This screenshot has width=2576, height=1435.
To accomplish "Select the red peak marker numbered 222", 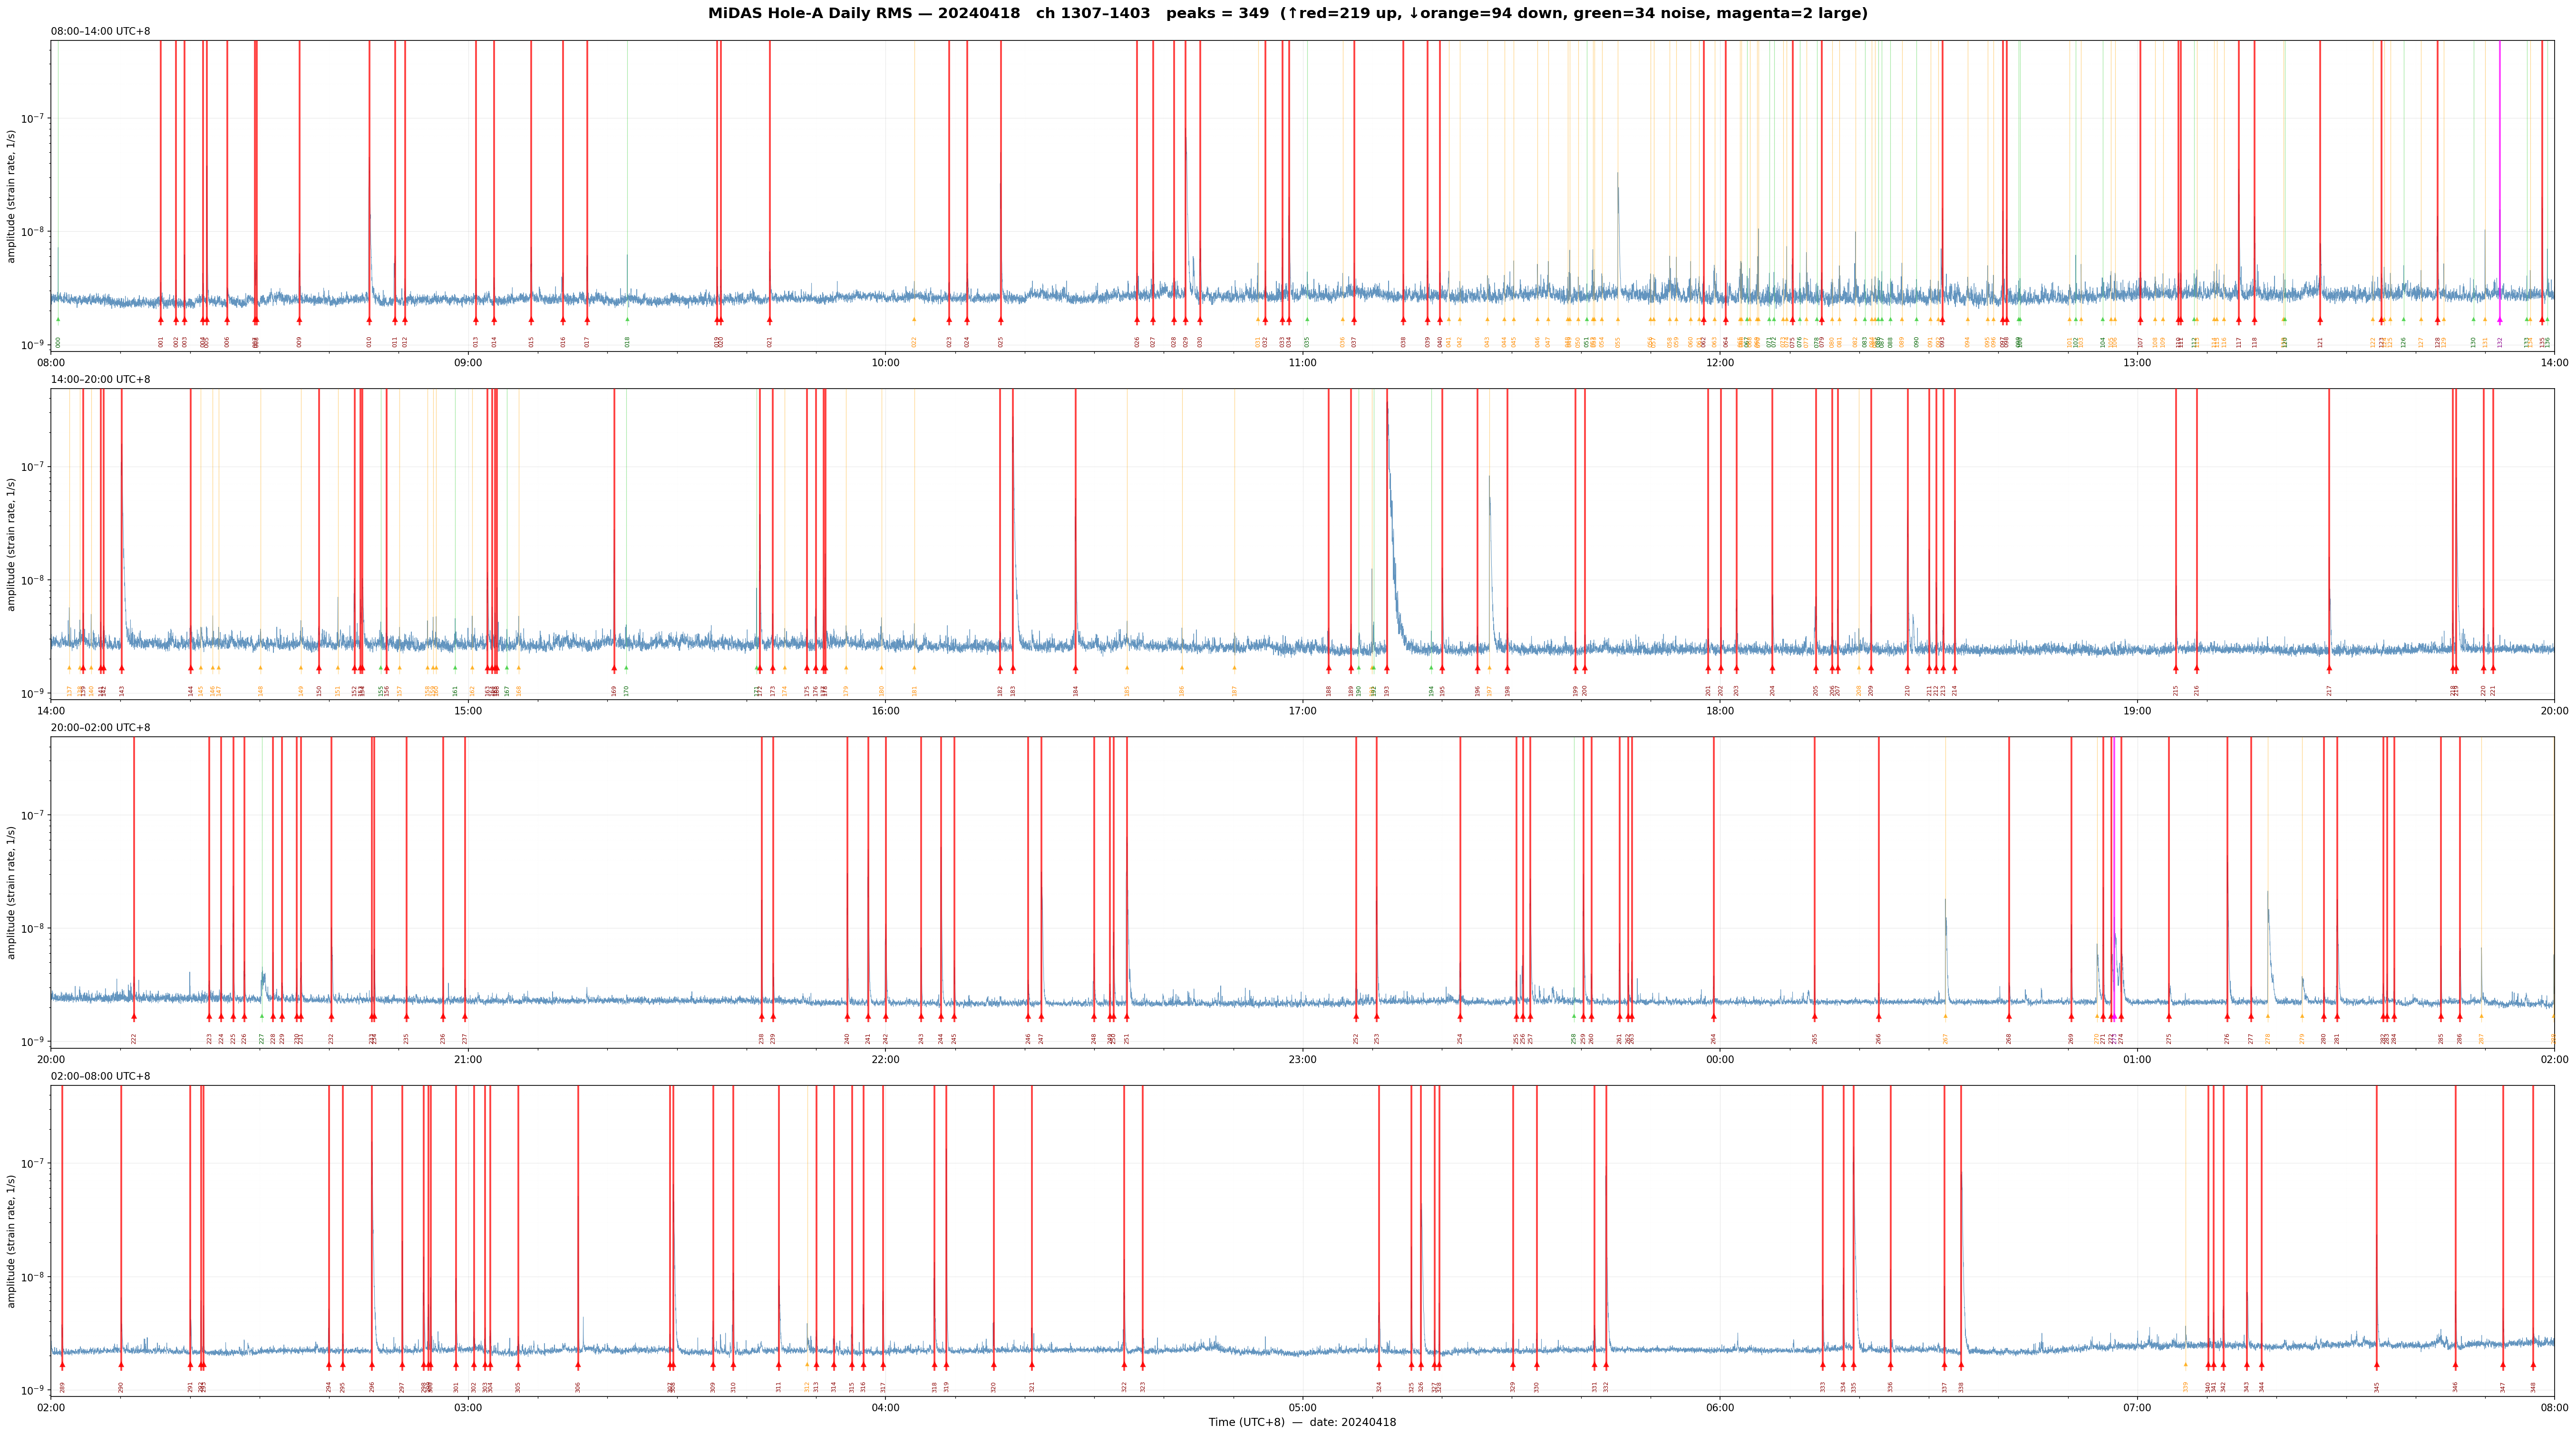I will click(x=134, y=1017).
